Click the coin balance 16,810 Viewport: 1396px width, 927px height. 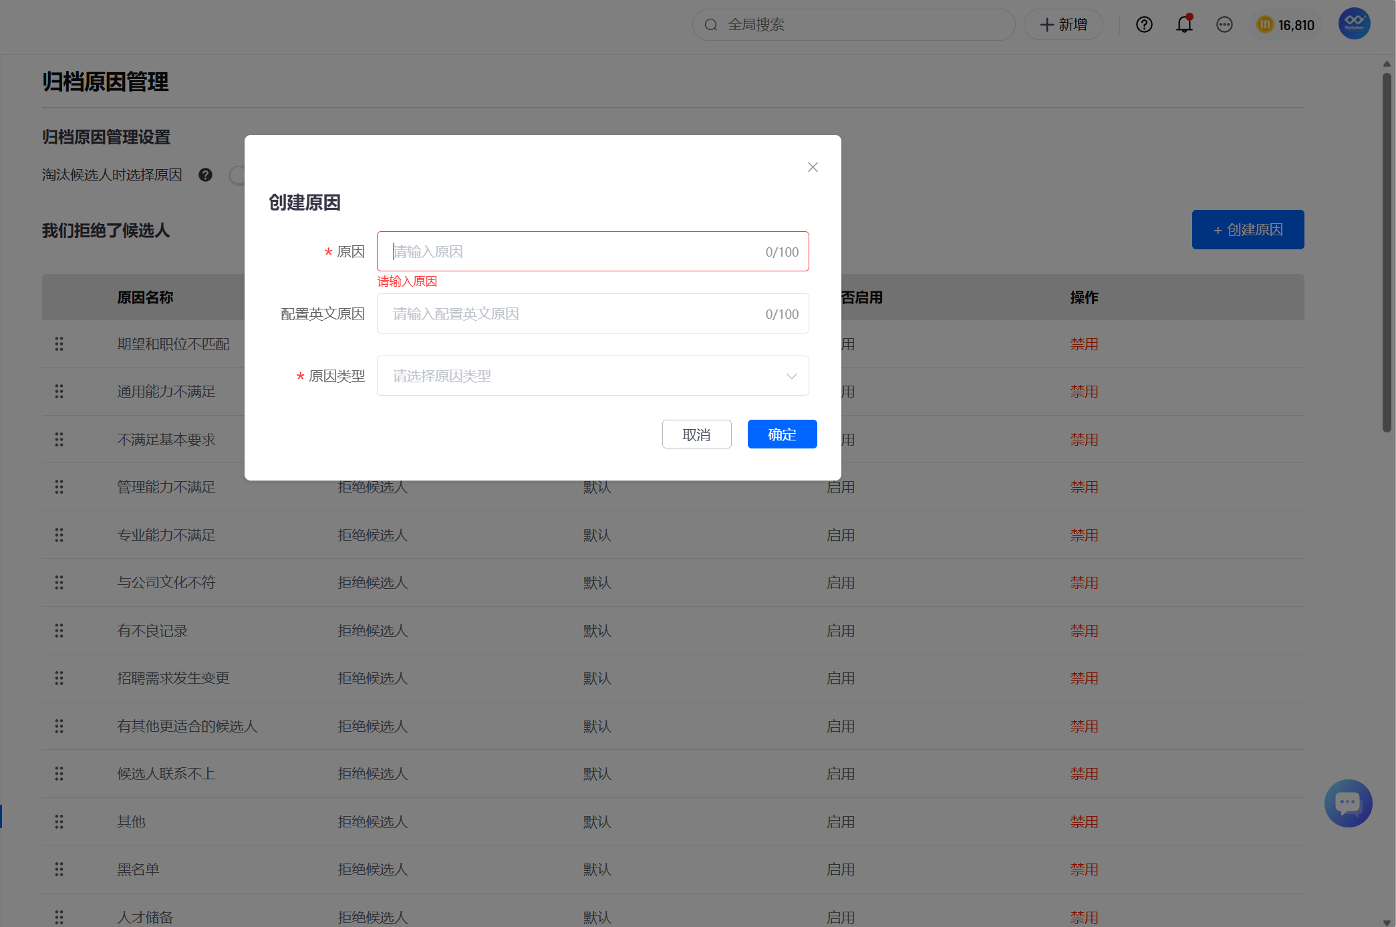(x=1285, y=25)
